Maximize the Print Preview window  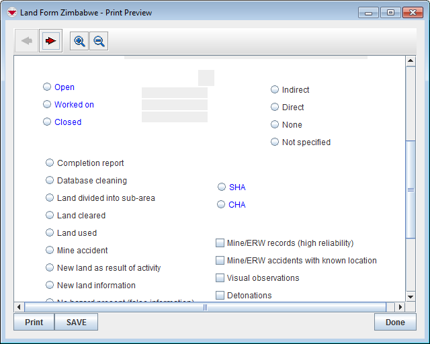[390, 12]
